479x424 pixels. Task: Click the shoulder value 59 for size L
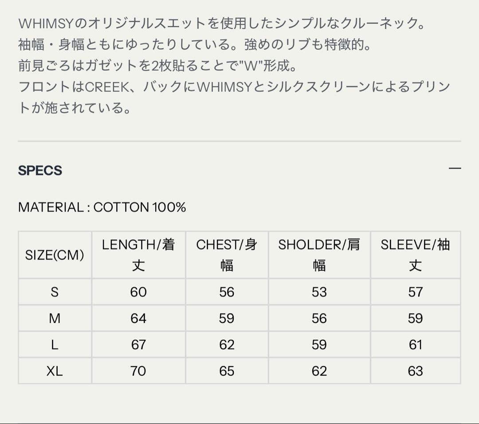(320, 345)
